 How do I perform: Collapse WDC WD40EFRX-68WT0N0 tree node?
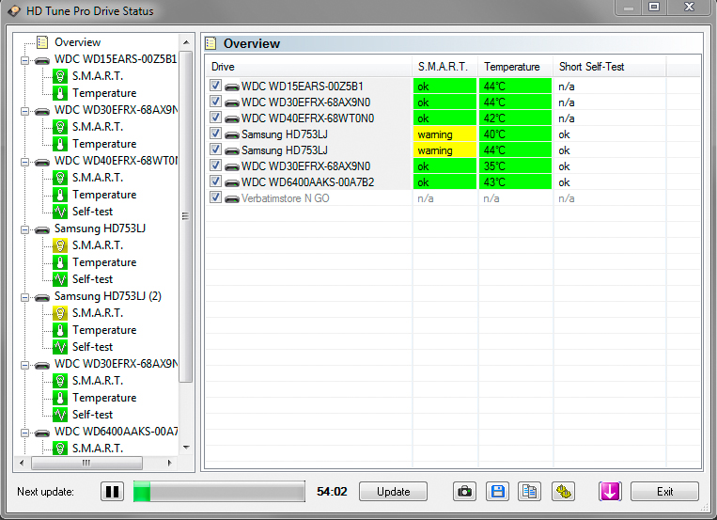(24, 162)
